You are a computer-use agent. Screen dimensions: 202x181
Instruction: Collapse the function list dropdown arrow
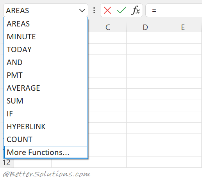82,11
